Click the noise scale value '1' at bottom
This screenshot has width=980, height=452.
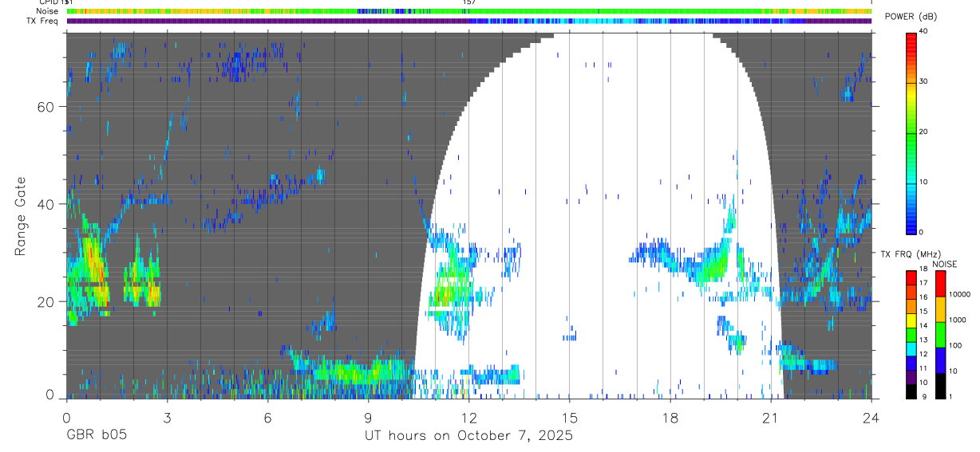[x=950, y=397]
